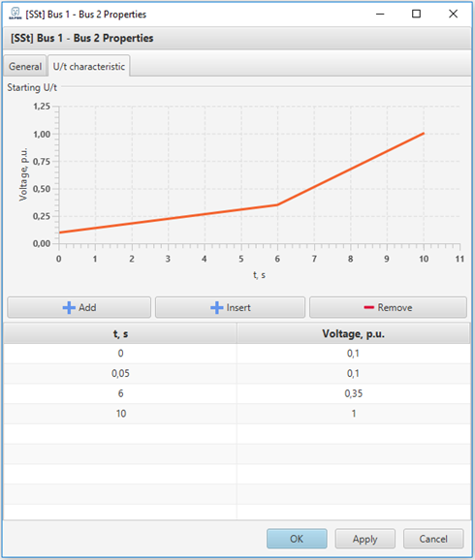Click the application icon in title bar
This screenshot has height=560, width=475.
[x=15, y=14]
